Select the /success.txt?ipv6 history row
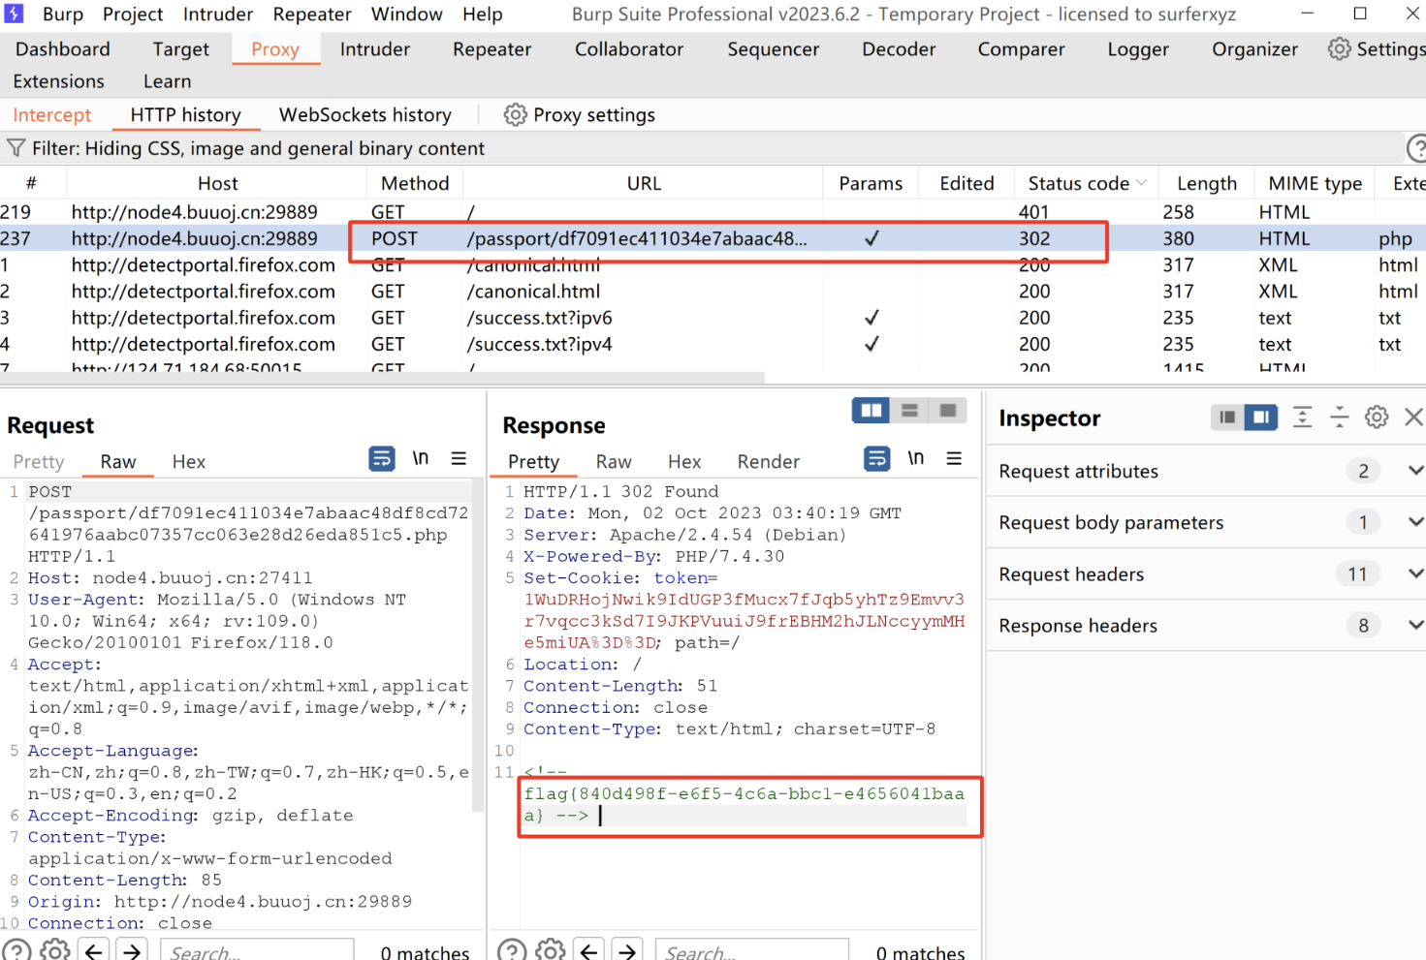This screenshot has height=960, width=1426. point(713,318)
